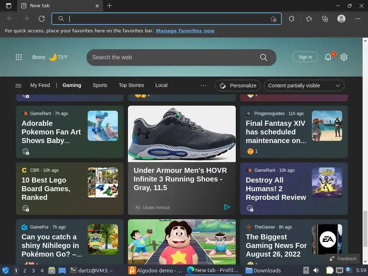
Task: Click the running shoe ad image
Action: (x=182, y=134)
